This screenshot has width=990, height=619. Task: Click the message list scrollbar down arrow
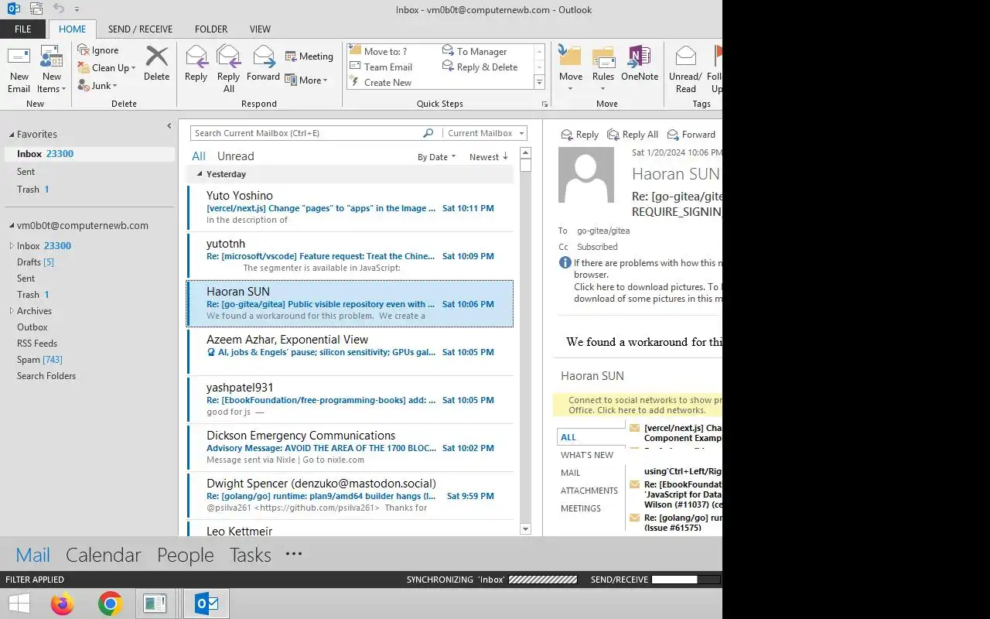tap(526, 529)
